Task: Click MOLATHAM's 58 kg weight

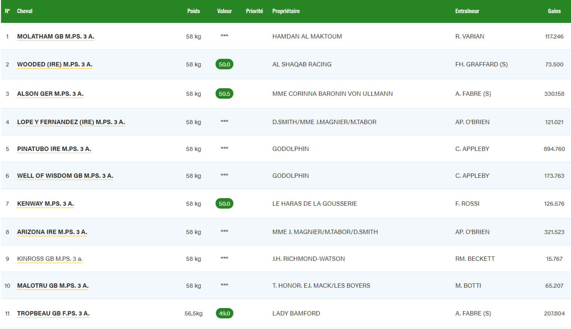Action: [193, 37]
